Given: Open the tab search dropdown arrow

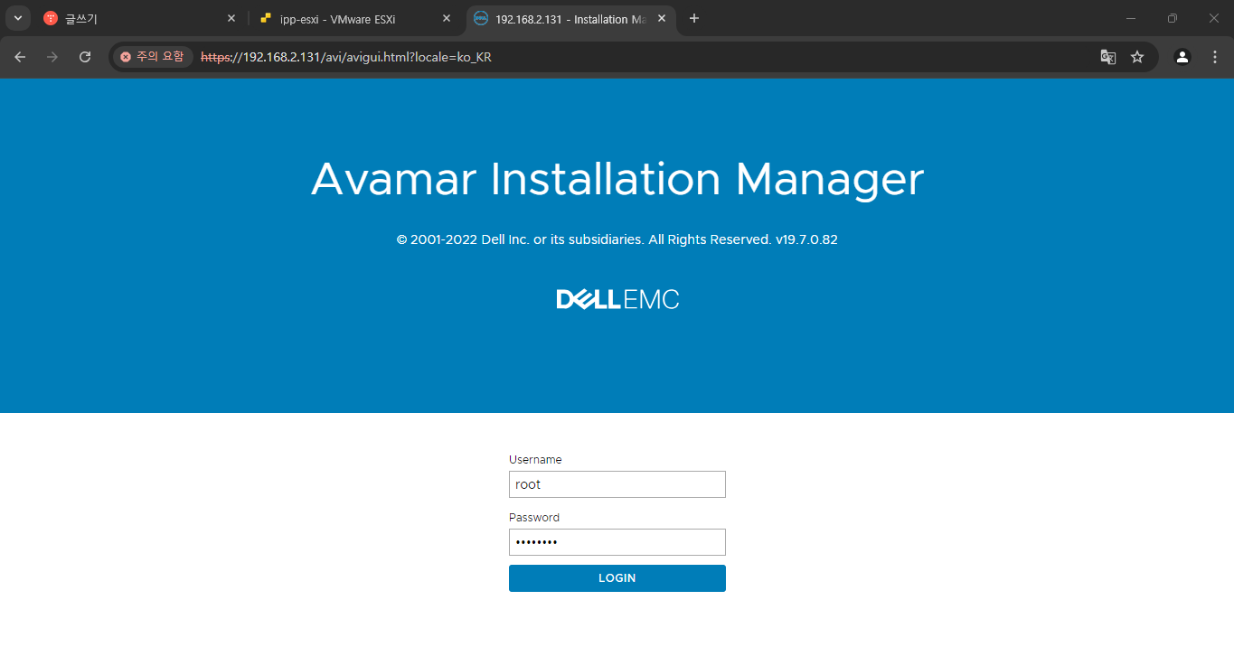Looking at the screenshot, I should coord(17,18).
